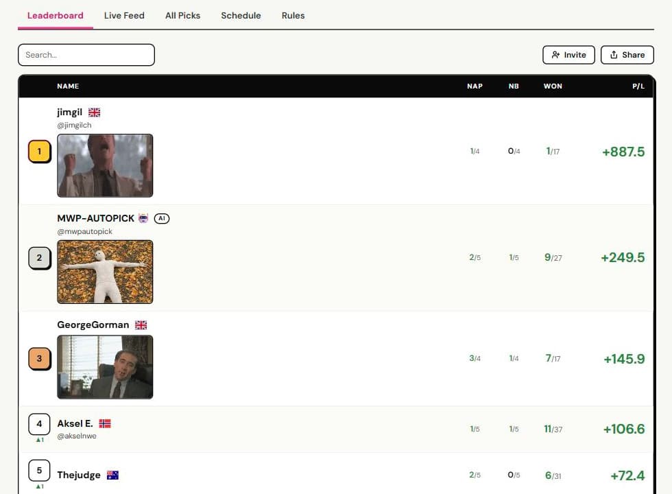Click the NAP column header
Screen dimensions: 672x494
[475, 86]
